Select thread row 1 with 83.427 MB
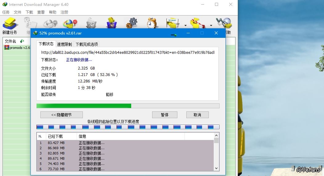Image resolution: width=324 pixels, height=176 pixels. 125,143
